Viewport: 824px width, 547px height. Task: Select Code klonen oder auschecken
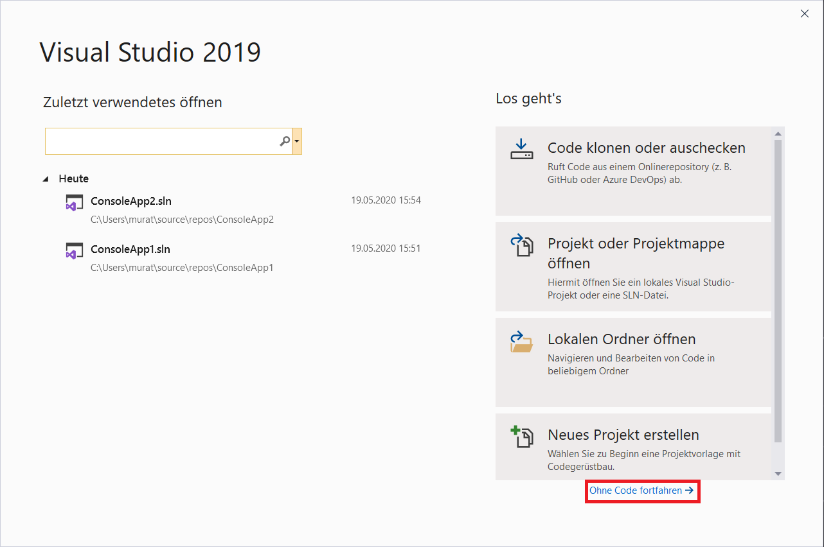coord(633,171)
